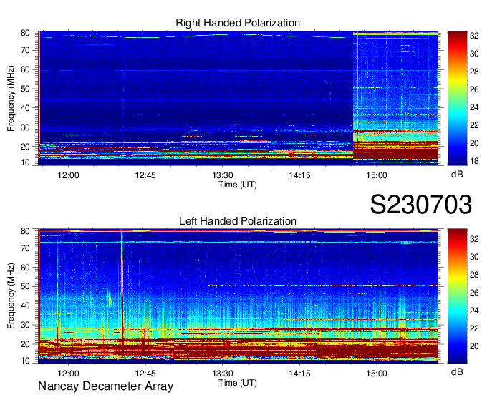Click 12:45 time tick of Right Handed plot

(145, 175)
